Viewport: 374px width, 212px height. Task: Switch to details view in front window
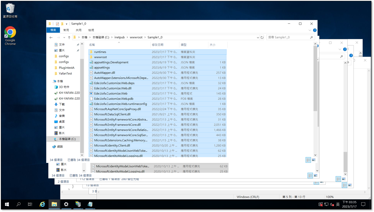[308, 160]
